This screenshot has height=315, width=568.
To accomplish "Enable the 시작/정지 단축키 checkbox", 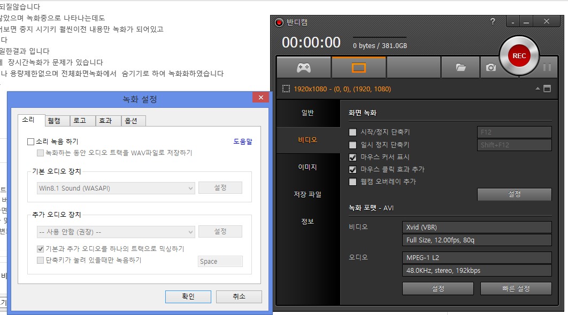I will 352,132.
